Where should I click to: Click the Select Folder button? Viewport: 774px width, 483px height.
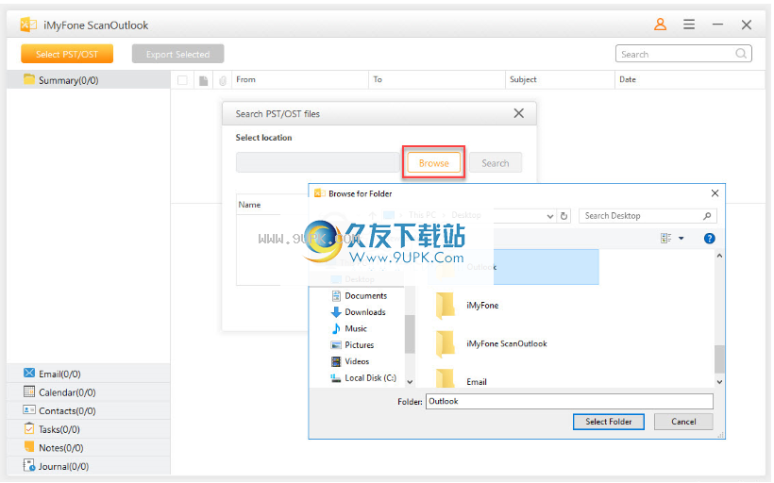[x=608, y=422]
